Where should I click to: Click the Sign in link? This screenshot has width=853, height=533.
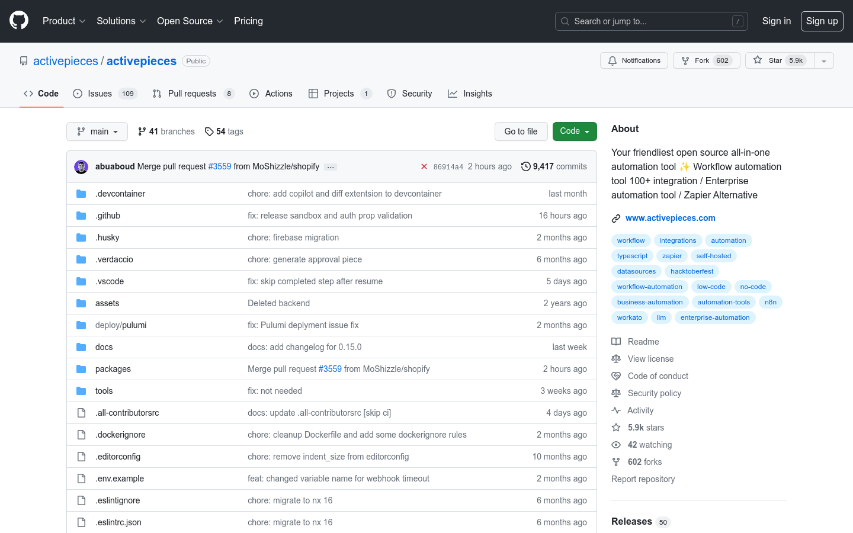pyautogui.click(x=776, y=21)
